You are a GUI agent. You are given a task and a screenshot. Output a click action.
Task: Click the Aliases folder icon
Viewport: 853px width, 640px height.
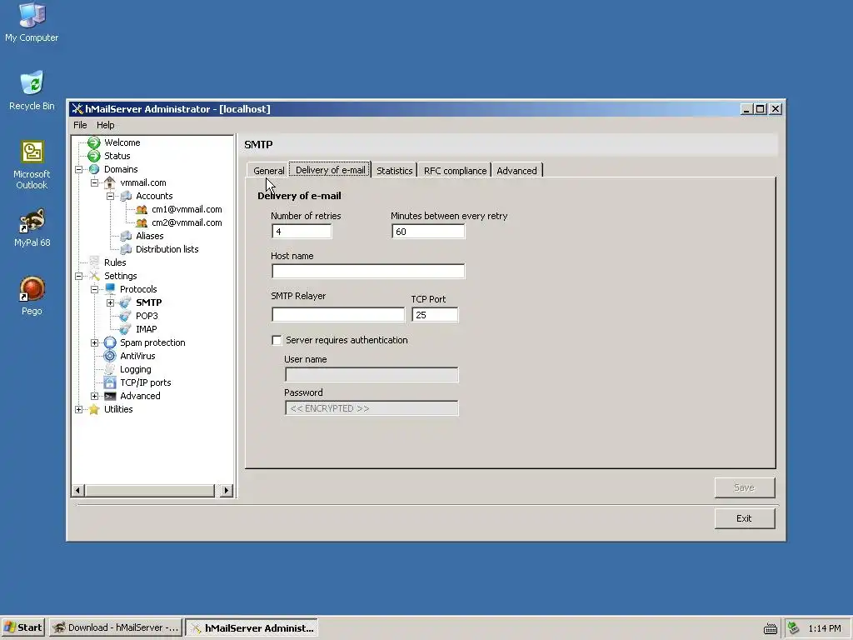click(126, 236)
